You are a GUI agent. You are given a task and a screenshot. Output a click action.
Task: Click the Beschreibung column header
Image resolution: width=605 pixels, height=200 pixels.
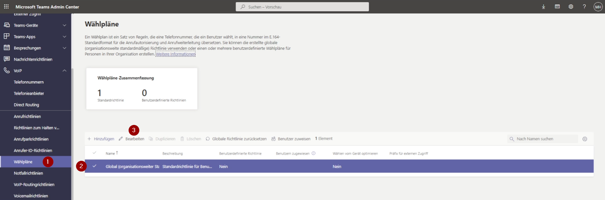[173, 154]
